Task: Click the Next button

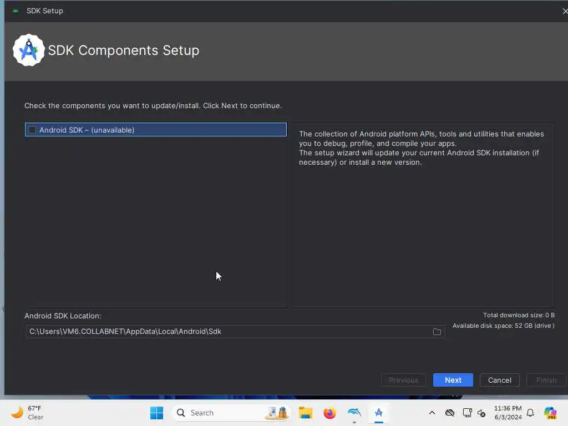Action: click(453, 380)
